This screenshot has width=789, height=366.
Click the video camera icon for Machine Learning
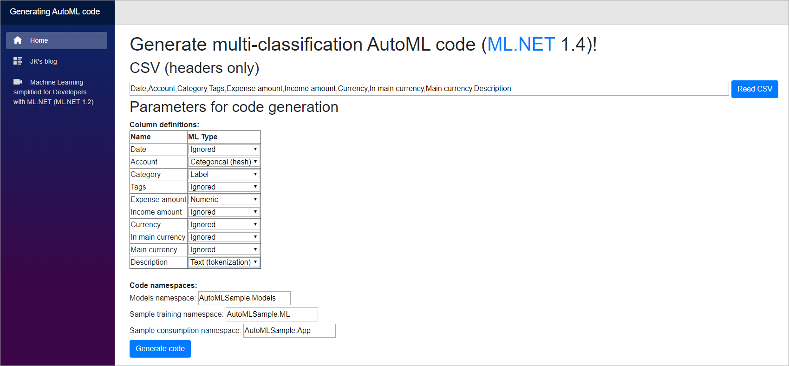point(18,82)
